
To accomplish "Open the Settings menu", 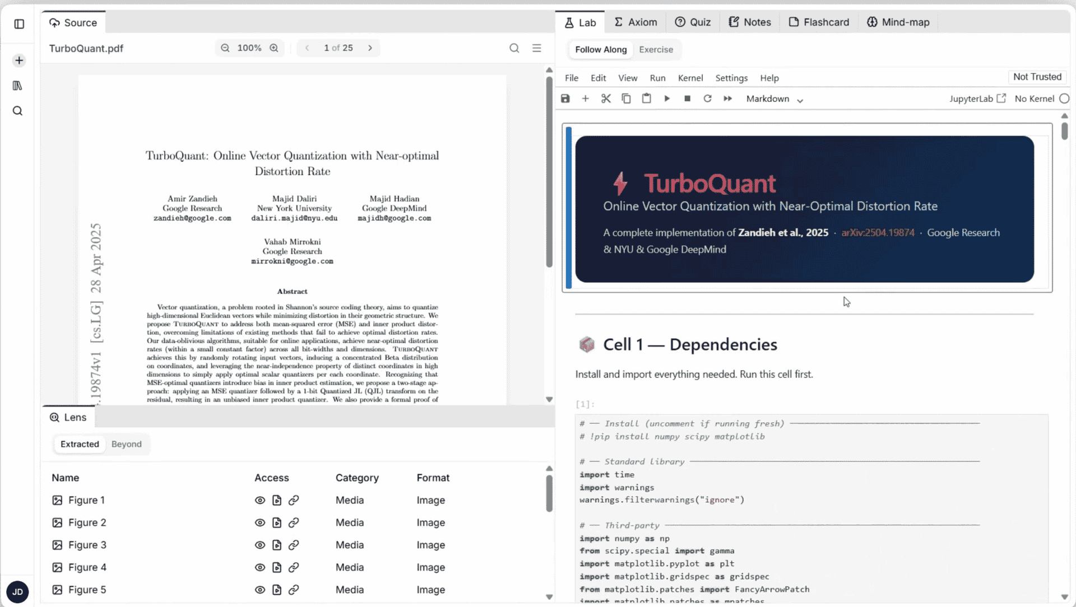I will click(x=731, y=78).
